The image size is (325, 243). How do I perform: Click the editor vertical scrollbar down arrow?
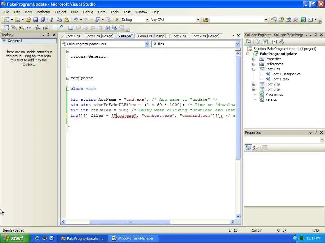click(x=238, y=216)
